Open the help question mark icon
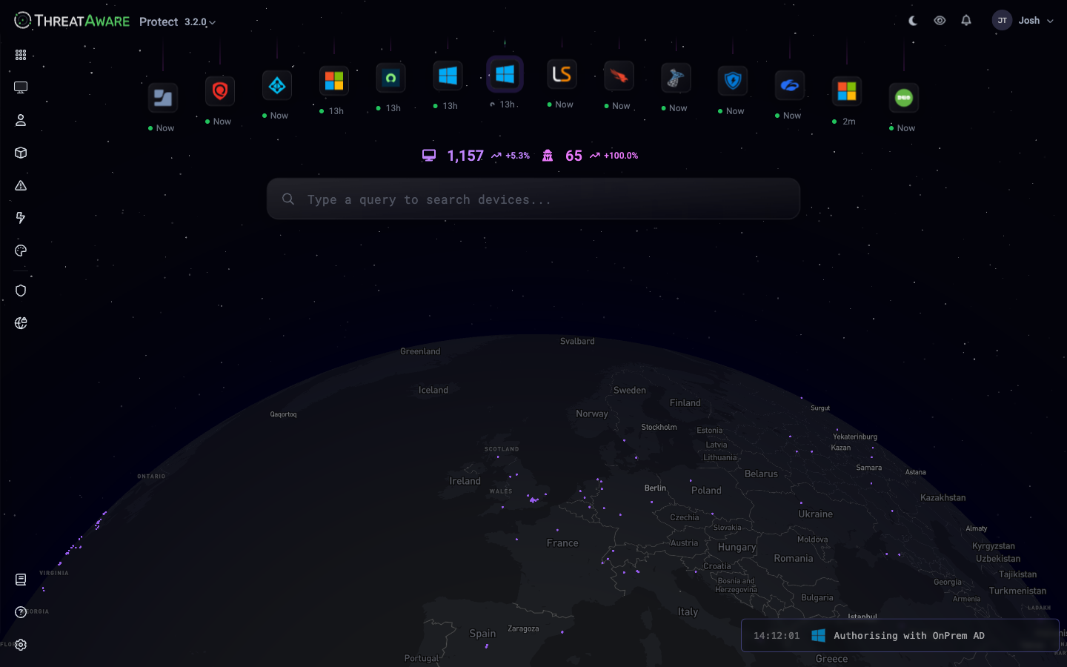This screenshot has height=667, width=1067. [21, 612]
